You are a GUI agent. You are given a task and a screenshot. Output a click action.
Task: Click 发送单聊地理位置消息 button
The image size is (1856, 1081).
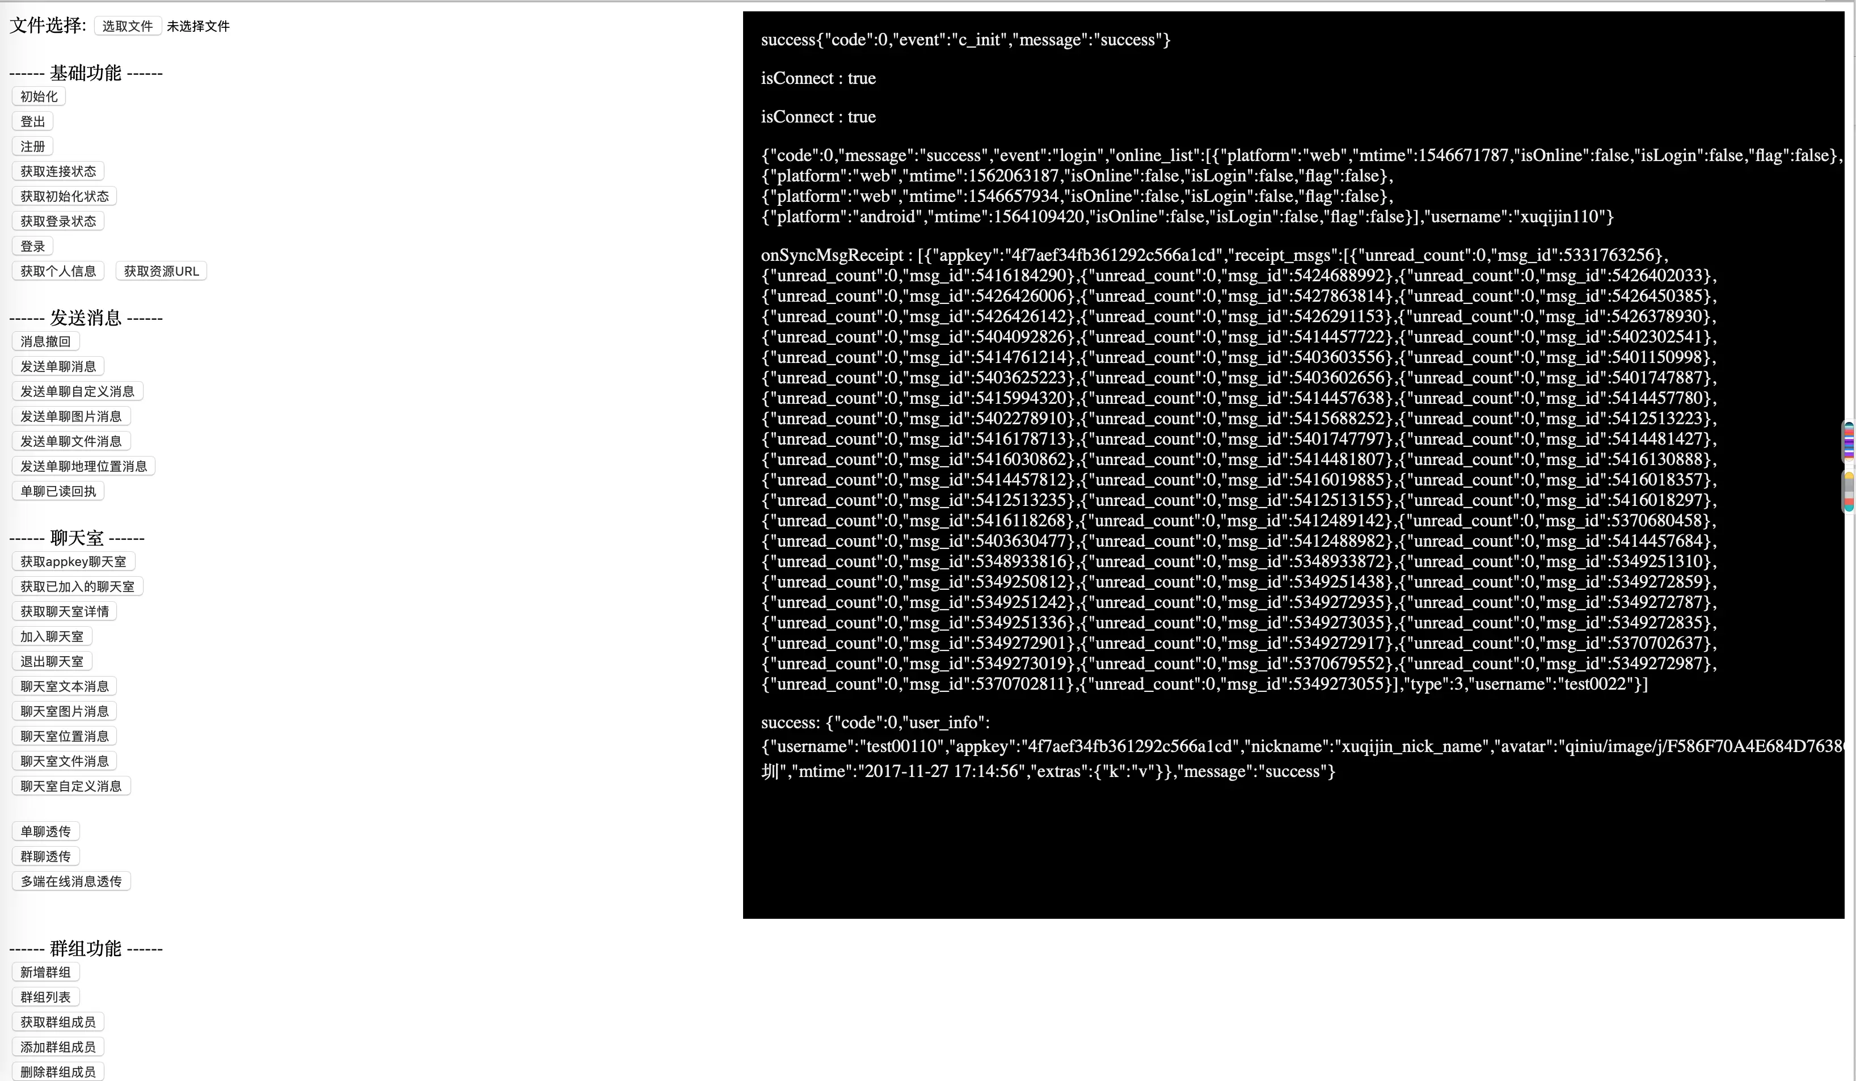(x=84, y=466)
